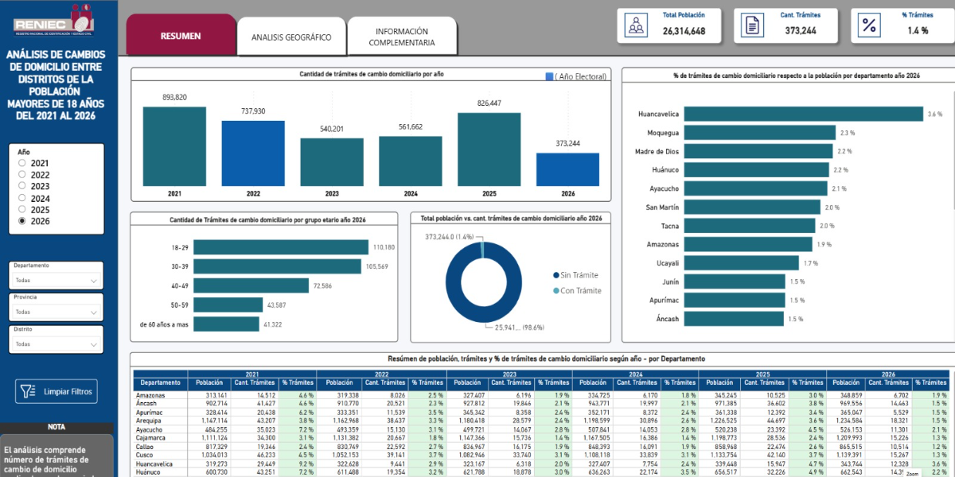Click the 2021 year header in table
Image resolution: width=955 pixels, height=477 pixels.
click(251, 374)
